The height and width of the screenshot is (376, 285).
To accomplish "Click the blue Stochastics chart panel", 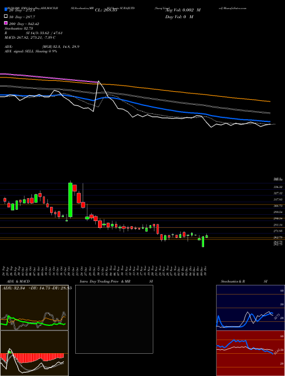I will pyautogui.click(x=250, y=308).
